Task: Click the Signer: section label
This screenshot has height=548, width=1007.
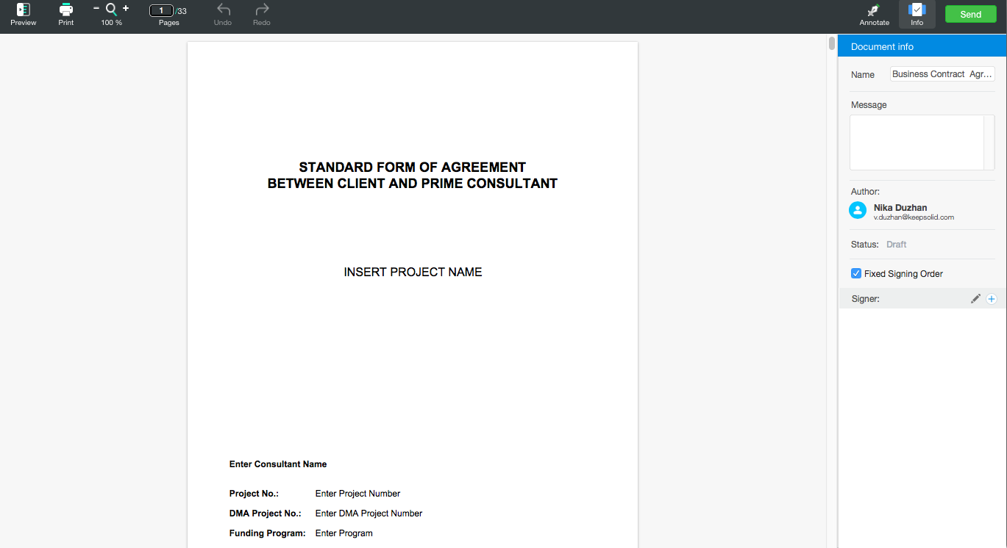Action: 865,299
